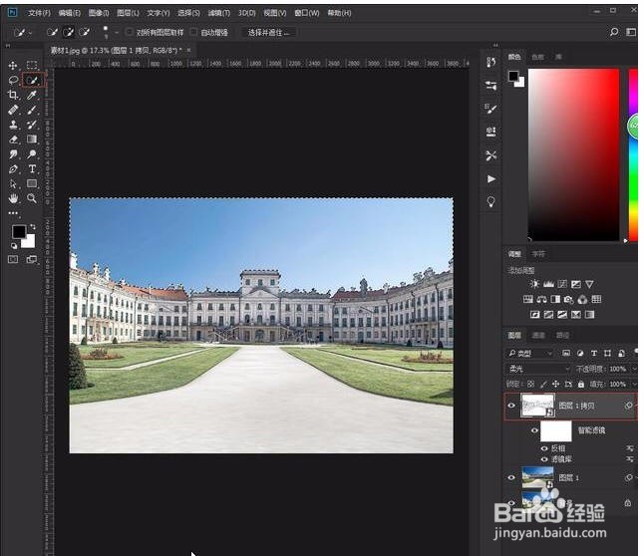Select the Horizontal Type tool
This screenshot has width=644, height=556.
coord(32,168)
